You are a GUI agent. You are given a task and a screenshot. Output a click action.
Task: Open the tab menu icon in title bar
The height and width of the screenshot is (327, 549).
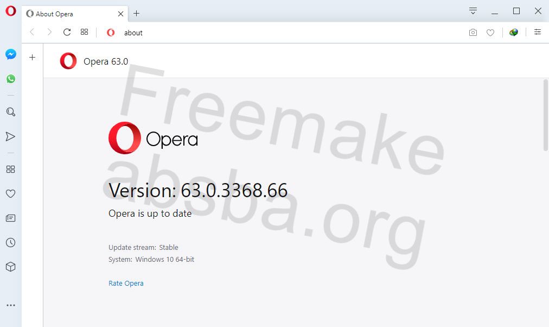tap(473, 11)
